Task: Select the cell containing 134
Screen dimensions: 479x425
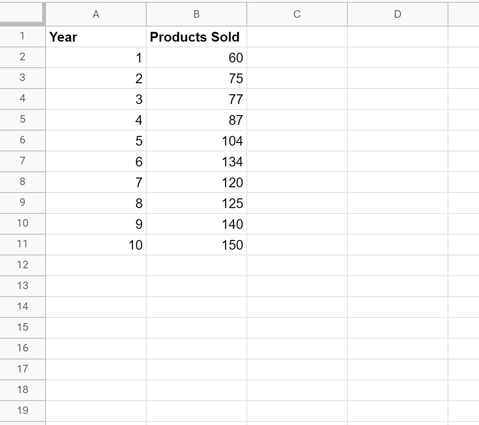Action: [196, 162]
